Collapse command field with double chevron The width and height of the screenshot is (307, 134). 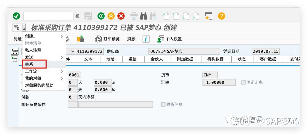[x=78, y=16]
